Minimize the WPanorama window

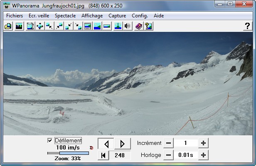point(220,4)
